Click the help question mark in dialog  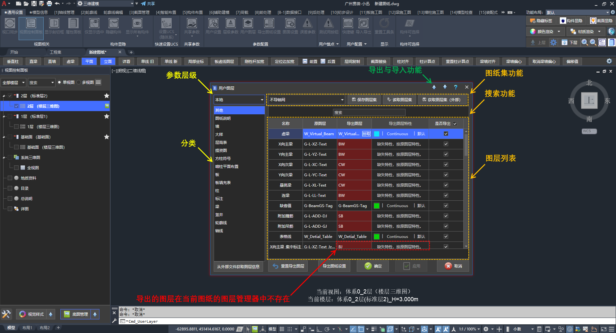[x=456, y=87]
